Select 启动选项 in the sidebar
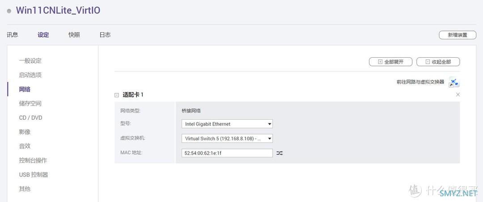 pos(30,75)
